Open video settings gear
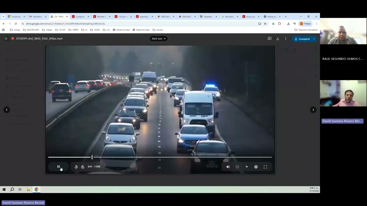The width and height of the screenshot is (367, 206). pyautogui.click(x=256, y=167)
